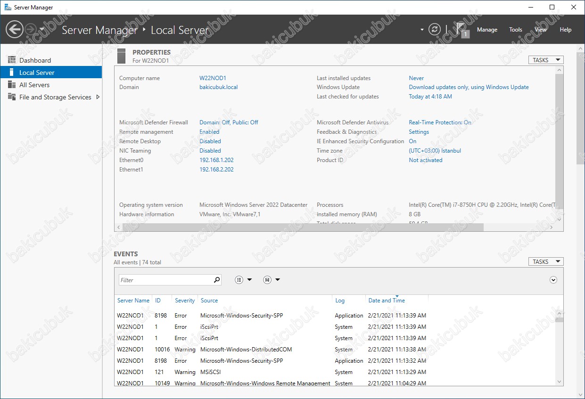Image resolution: width=585 pixels, height=399 pixels.
Task: Click the bakicubuk.local domain link
Action: point(219,87)
